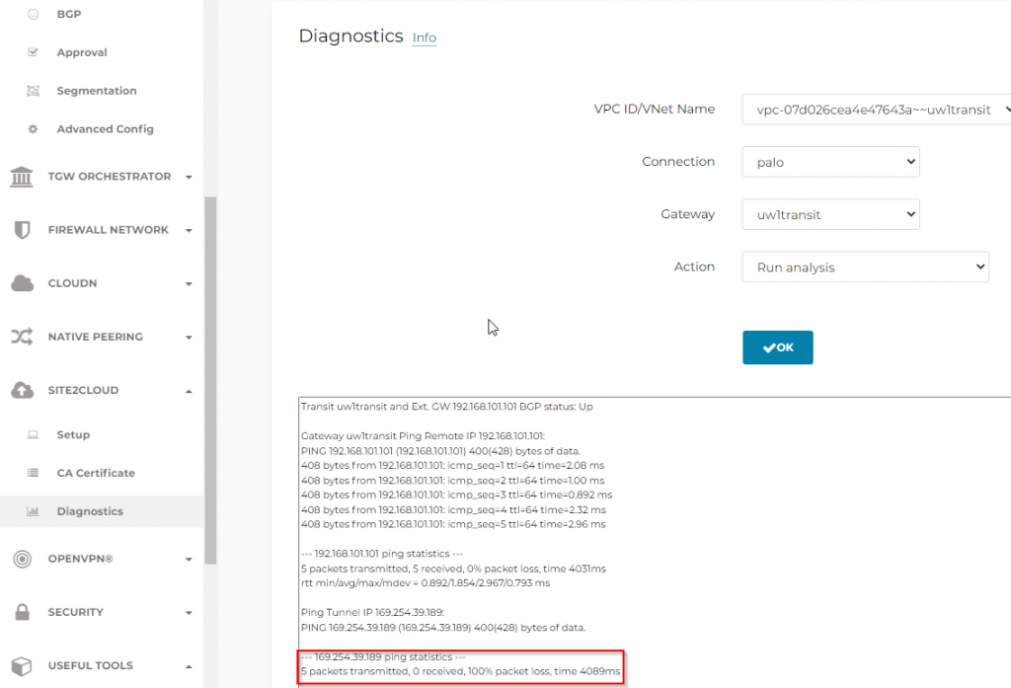Click the Diagnostics chart icon
The height and width of the screenshot is (688, 1011).
(x=33, y=511)
